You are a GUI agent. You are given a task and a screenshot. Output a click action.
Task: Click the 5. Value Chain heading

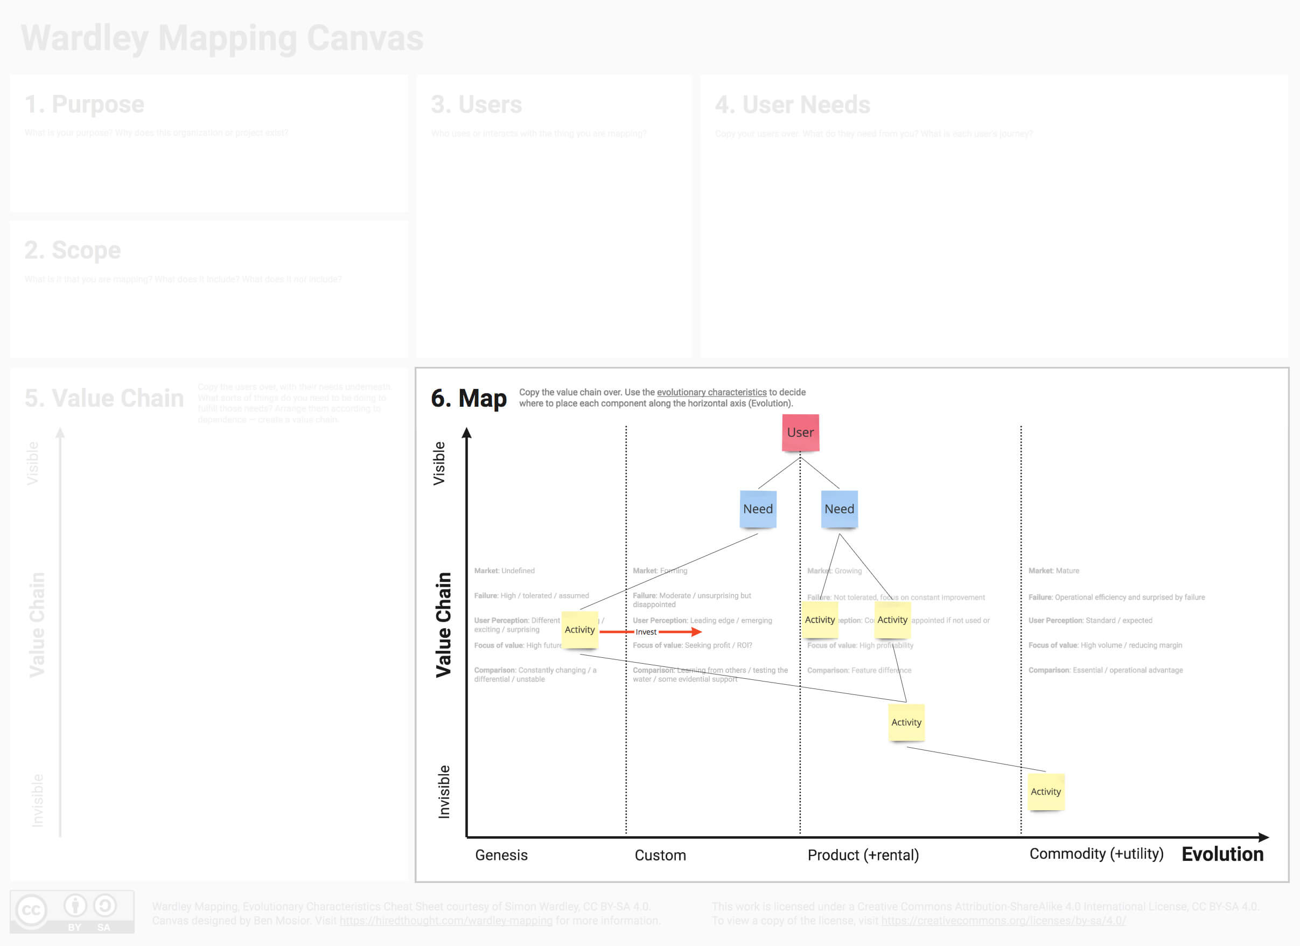104,398
